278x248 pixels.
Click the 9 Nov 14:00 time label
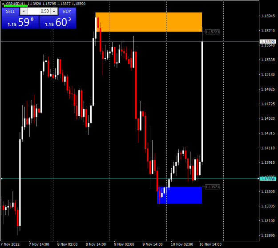click(x=153, y=244)
